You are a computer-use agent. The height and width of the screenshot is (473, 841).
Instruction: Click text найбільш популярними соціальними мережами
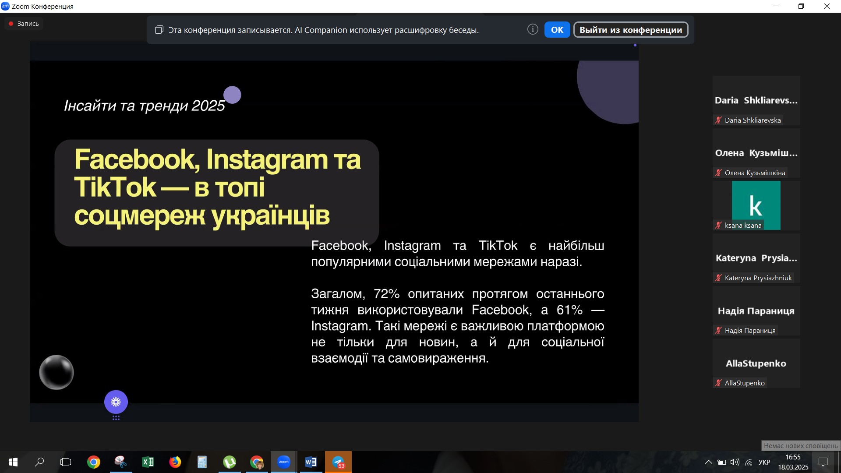pyautogui.click(x=458, y=254)
